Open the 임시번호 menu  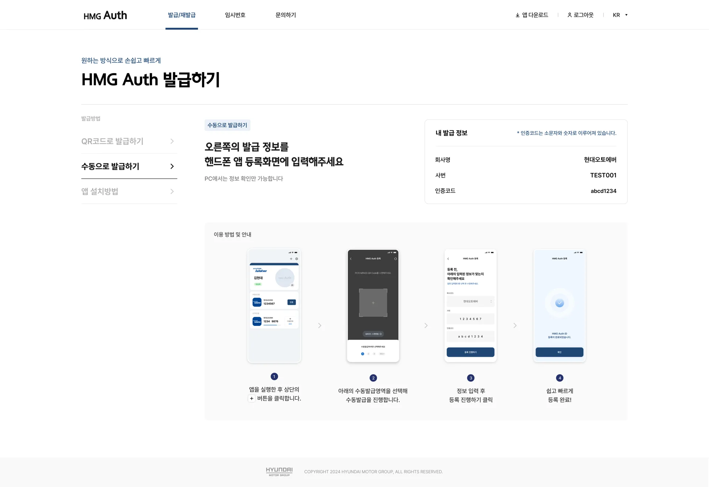tap(235, 15)
